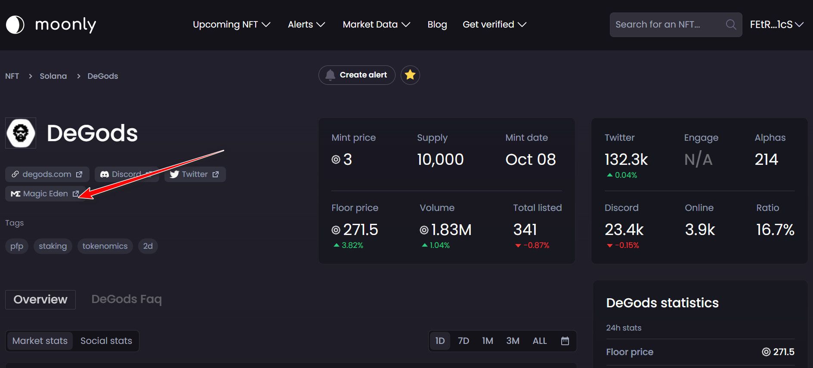This screenshot has width=813, height=368.
Task: Click the Engage N/A value
Action: click(x=698, y=160)
